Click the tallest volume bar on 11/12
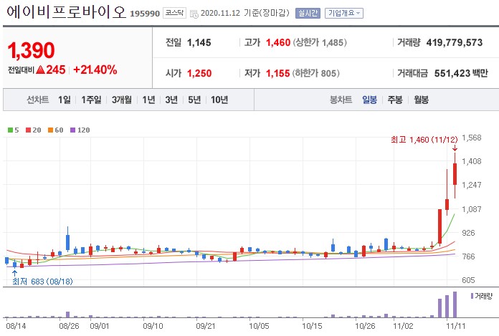This screenshot has height=336, width=499. pyautogui.click(x=455, y=304)
